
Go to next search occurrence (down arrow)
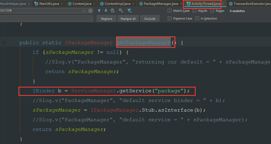(106, 11)
